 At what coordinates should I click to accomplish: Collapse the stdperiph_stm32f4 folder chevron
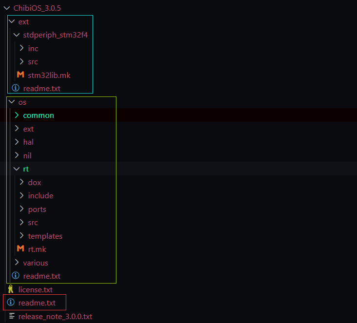pos(17,35)
